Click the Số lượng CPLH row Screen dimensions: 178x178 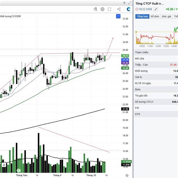coord(156,102)
